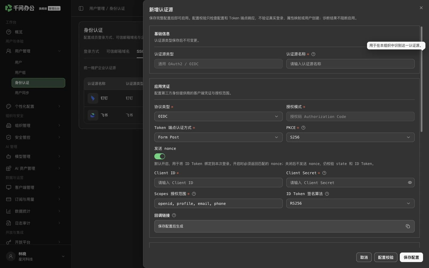Switch to the 登录方式 tab
The width and height of the screenshot is (429, 268).
click(x=91, y=52)
